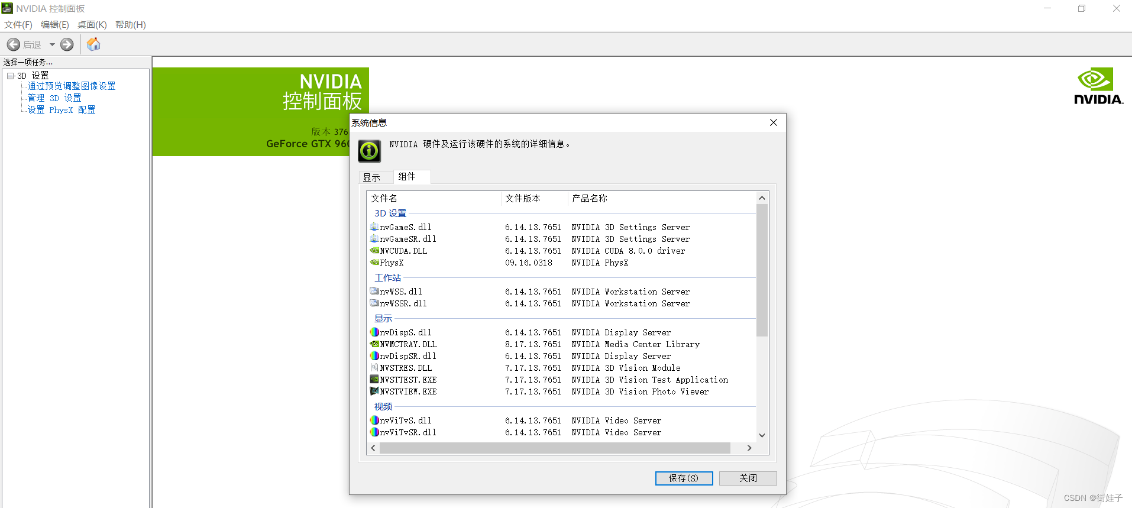This screenshot has height=508, width=1132.
Task: Select 'NVIDIA PhysX' product name
Action: pyautogui.click(x=600, y=263)
